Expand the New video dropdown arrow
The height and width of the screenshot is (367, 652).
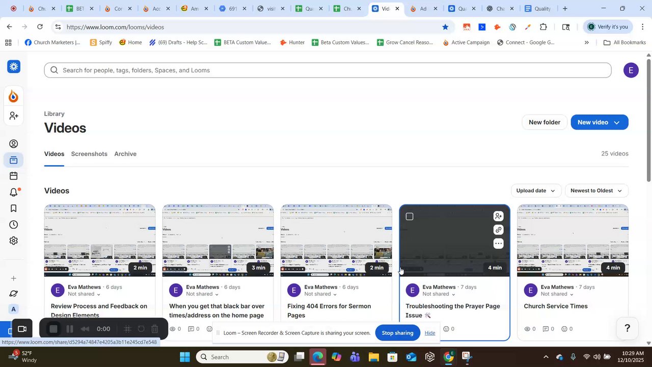tap(617, 123)
